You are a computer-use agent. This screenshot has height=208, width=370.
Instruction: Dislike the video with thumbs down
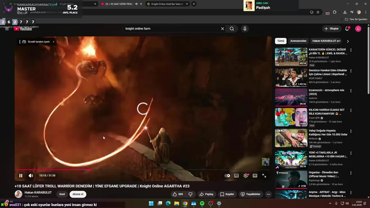(x=190, y=194)
